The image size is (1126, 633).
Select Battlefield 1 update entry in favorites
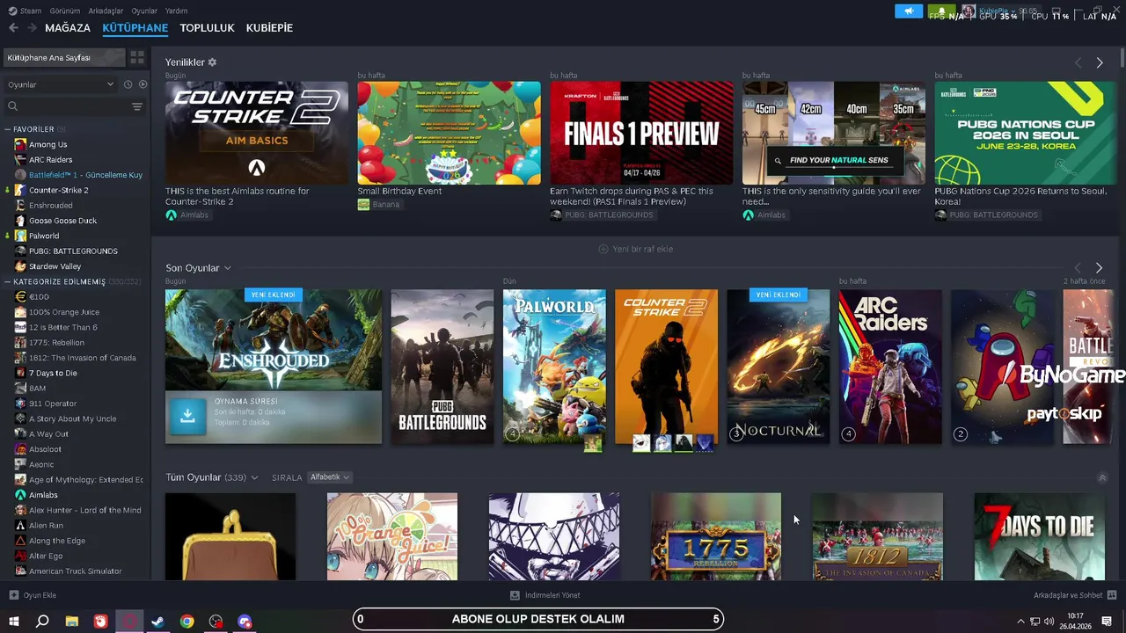[85, 175]
